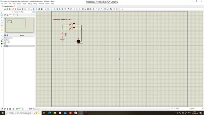Viewport: 204px width, 115px height.
Task: Select the 2D symbol tool icon
Action: [2, 44]
